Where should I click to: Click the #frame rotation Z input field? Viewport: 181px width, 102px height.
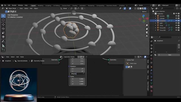coord(77,74)
